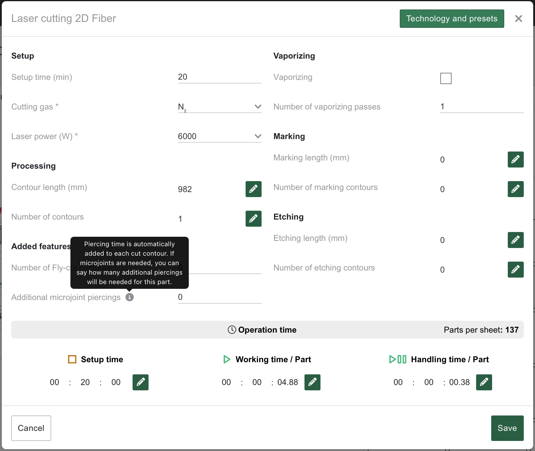
Task: Close the Laser cutting 2D Fiber dialog
Action: point(518,19)
